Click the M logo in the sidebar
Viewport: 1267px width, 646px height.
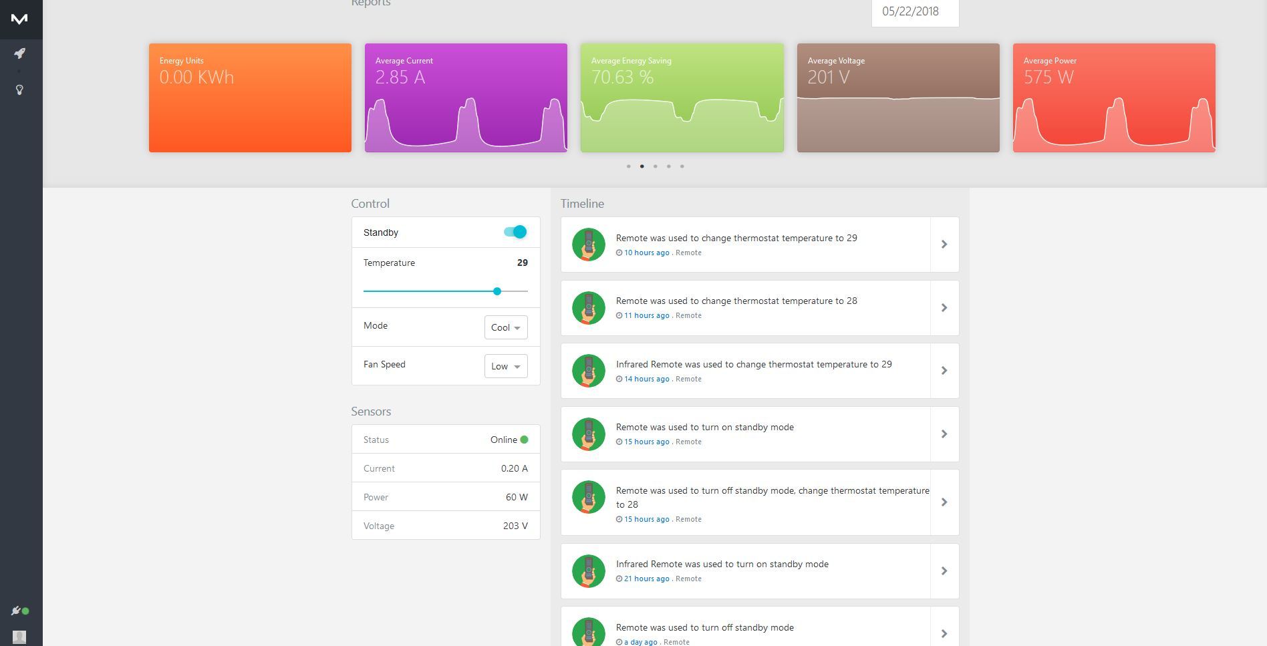coord(20,19)
